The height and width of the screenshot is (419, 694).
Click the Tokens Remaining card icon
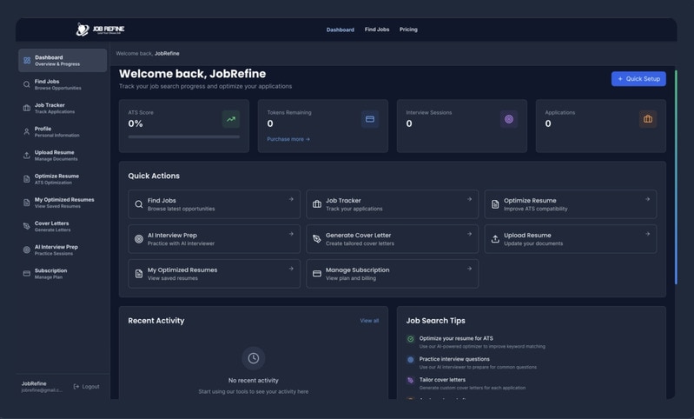tap(370, 119)
